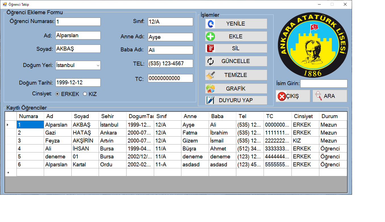Click the green plus icon on EKLE
Viewport: 385px width, 222px height.
click(211, 36)
